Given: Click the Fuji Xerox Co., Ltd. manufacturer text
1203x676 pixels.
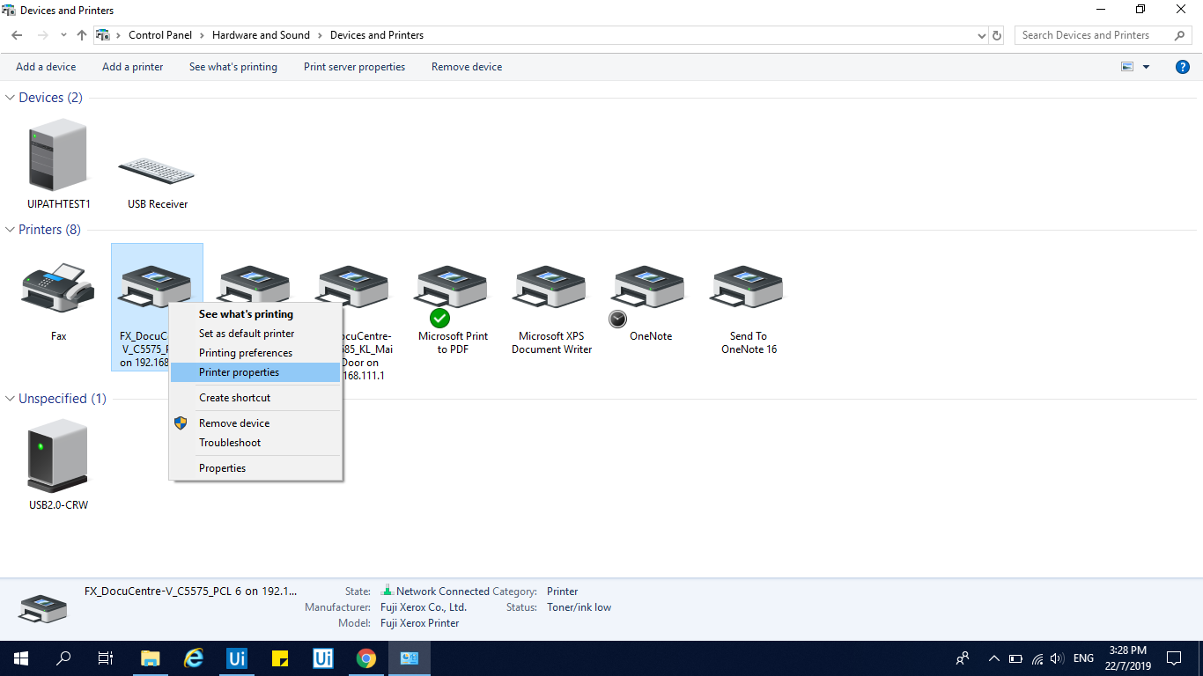Looking at the screenshot, I should tap(424, 607).
